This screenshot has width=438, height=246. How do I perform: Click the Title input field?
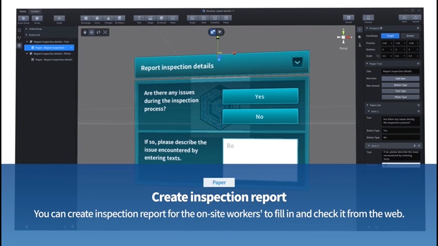400,71
